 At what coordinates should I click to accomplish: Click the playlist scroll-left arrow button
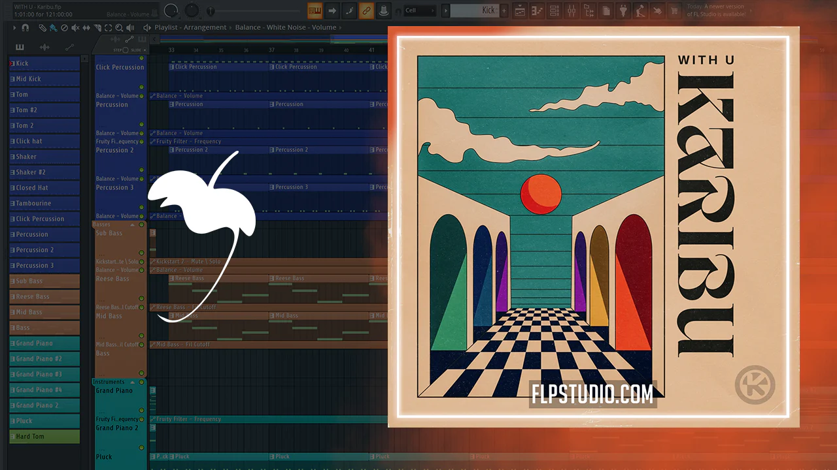(154, 40)
